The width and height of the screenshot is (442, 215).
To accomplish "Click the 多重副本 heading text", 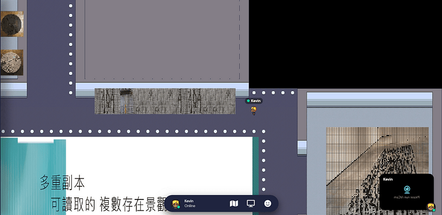I will click(62, 182).
